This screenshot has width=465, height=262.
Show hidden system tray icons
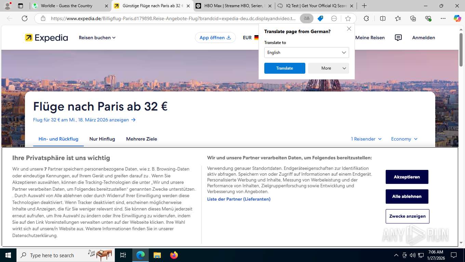click(x=396, y=255)
